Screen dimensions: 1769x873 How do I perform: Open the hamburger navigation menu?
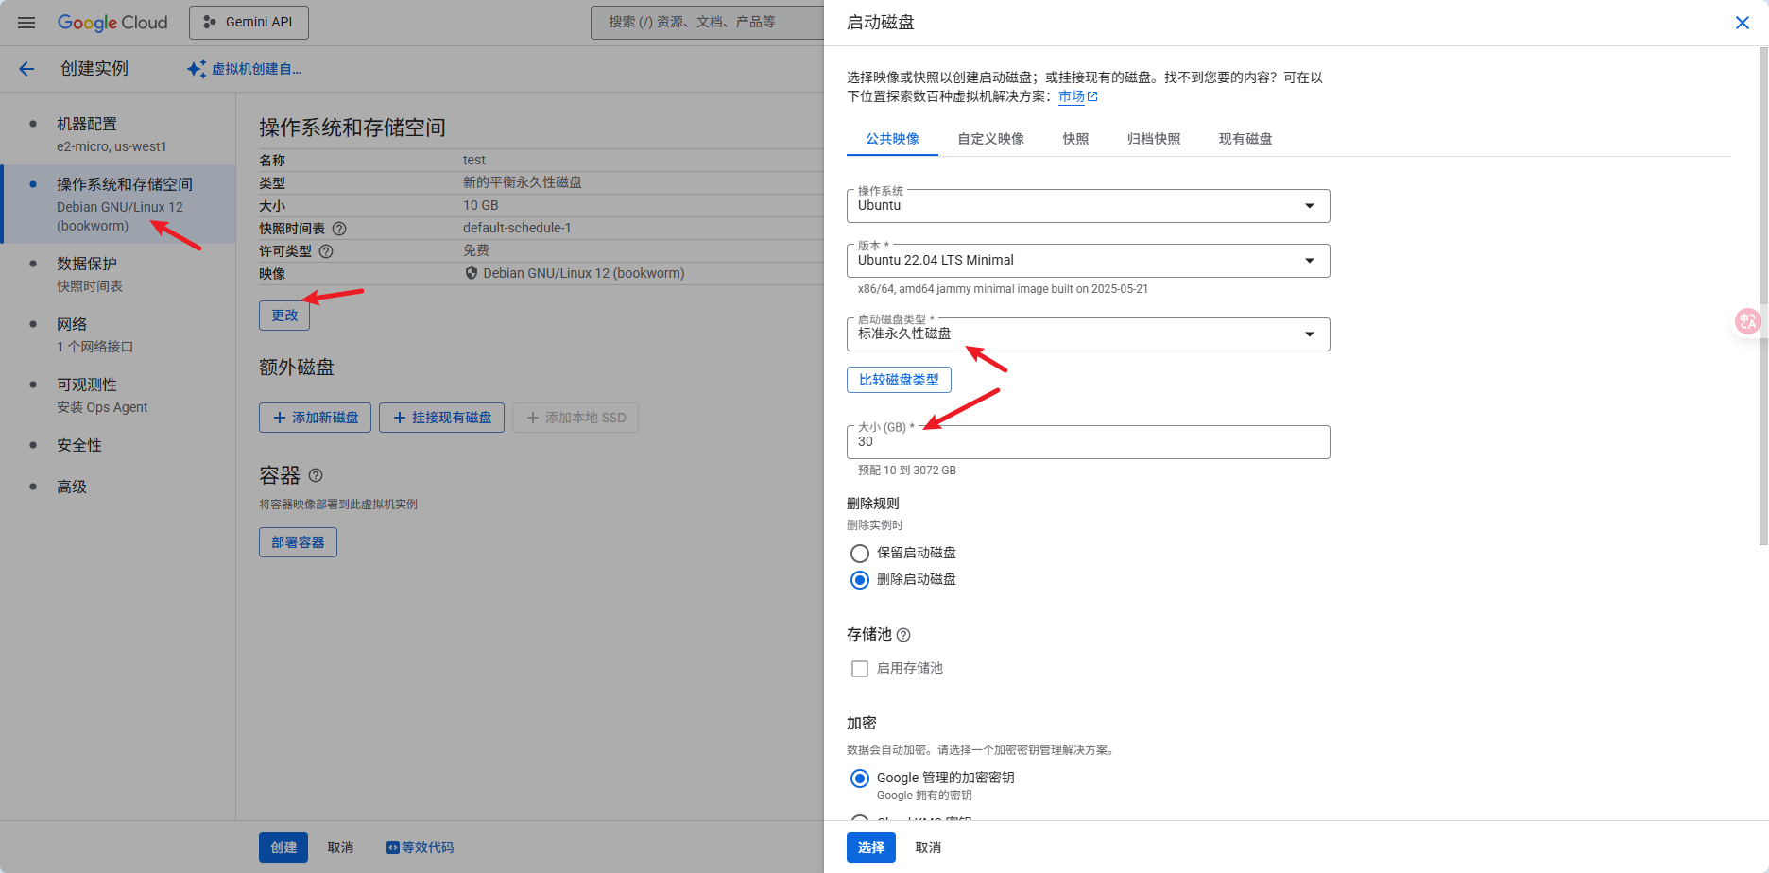26,23
